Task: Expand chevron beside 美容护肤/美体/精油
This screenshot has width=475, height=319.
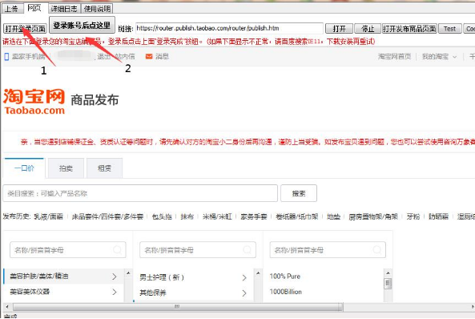Action: click(115, 277)
